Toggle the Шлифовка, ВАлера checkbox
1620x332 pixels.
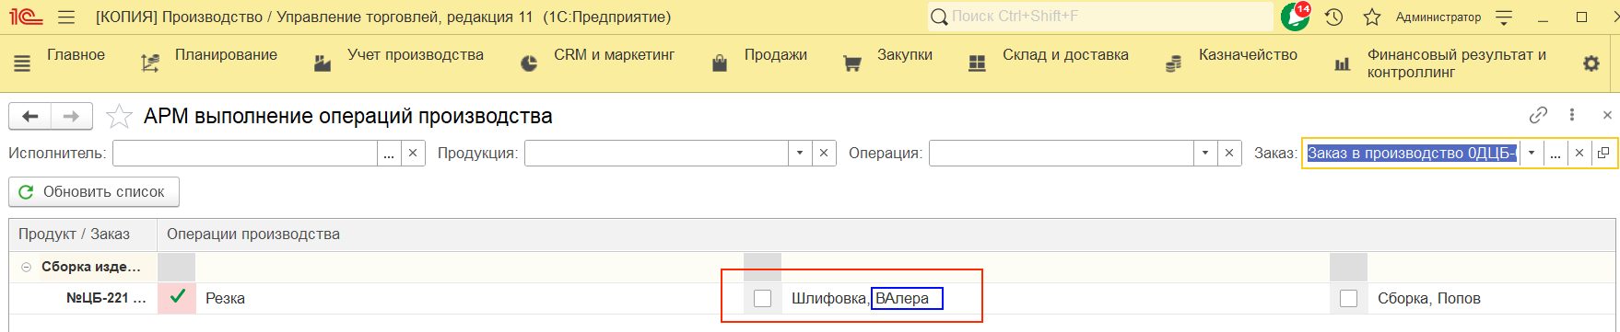(762, 298)
